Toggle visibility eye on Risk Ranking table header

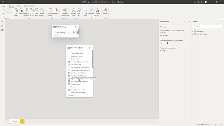point(76,27)
